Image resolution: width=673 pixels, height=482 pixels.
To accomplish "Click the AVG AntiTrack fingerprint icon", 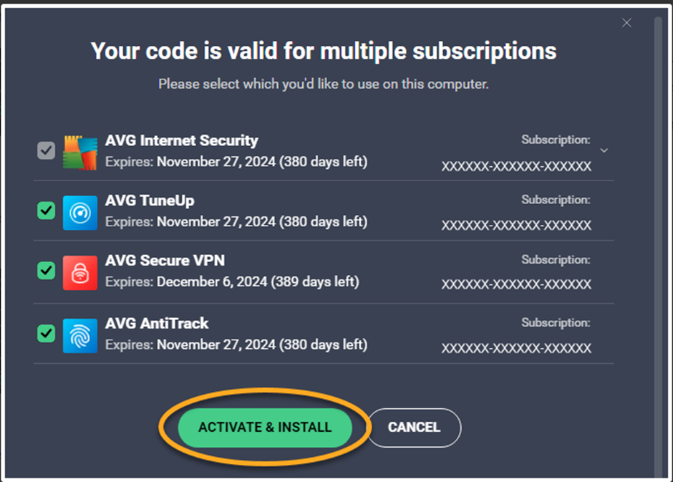I will click(x=79, y=334).
